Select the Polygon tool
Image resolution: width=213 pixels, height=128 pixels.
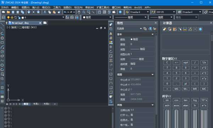click(x=2, y=38)
